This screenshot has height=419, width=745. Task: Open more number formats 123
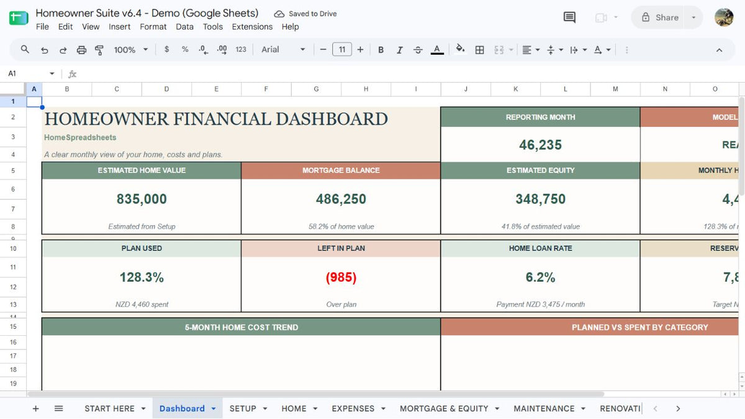241,50
